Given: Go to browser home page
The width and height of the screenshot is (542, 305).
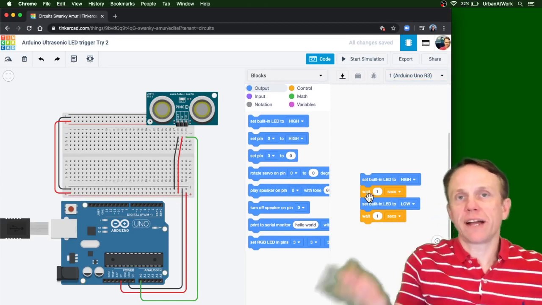Looking at the screenshot, I should (x=40, y=28).
